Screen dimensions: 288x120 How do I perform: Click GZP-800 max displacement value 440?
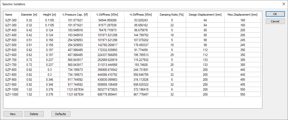[242, 70]
